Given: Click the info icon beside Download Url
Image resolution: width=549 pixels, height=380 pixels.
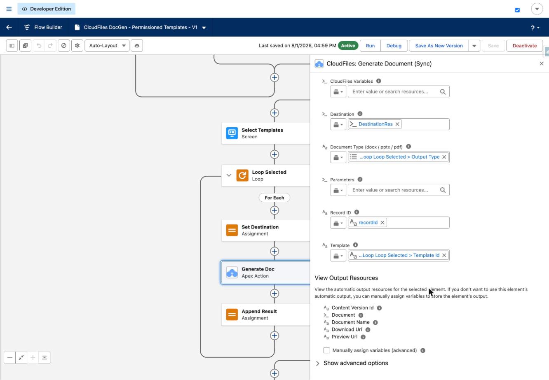Looking at the screenshot, I should pyautogui.click(x=368, y=330).
